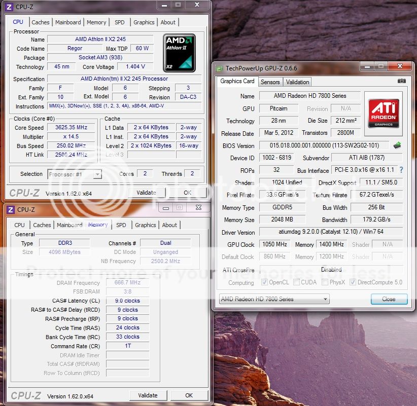Click the Bandwidth 179.2 GB/s value
Viewport: 417px width, 406px height.
[376, 219]
